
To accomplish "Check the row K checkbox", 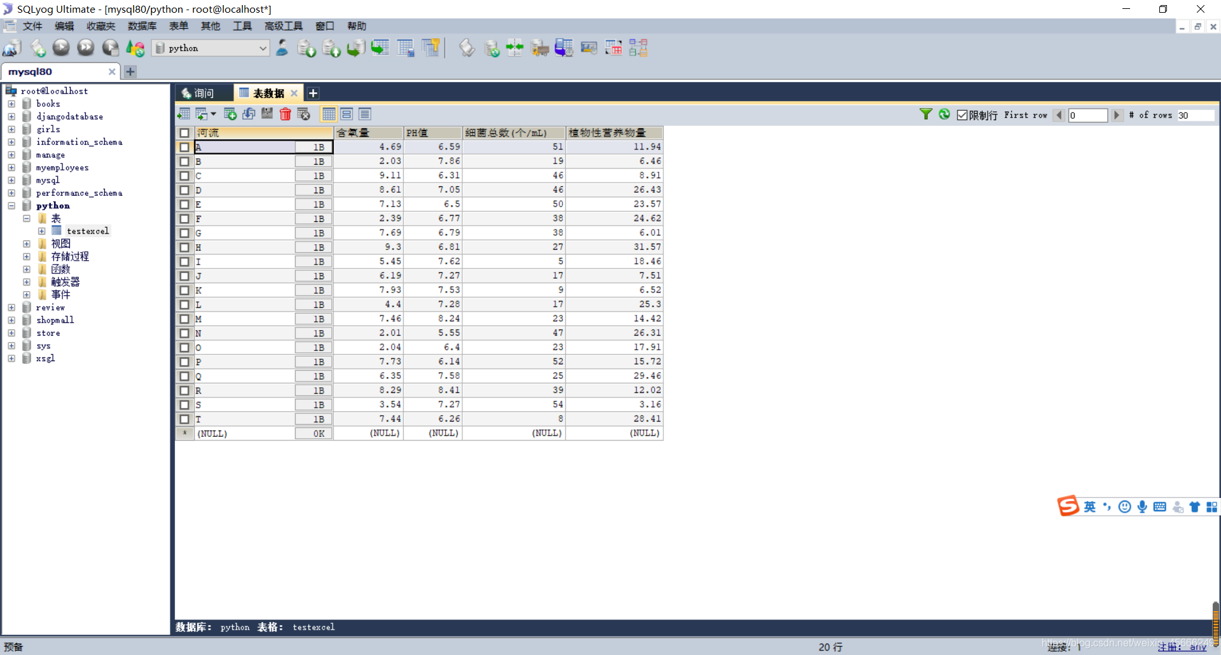I will tap(184, 290).
